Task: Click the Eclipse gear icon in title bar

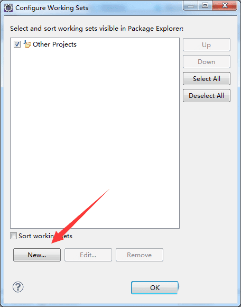Action: click(x=8, y=8)
